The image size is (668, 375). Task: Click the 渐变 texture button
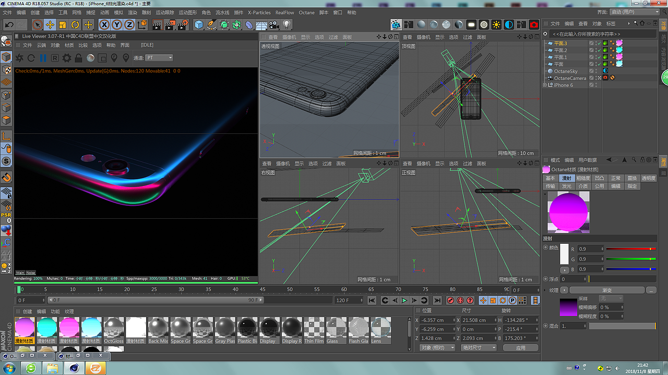click(x=606, y=290)
